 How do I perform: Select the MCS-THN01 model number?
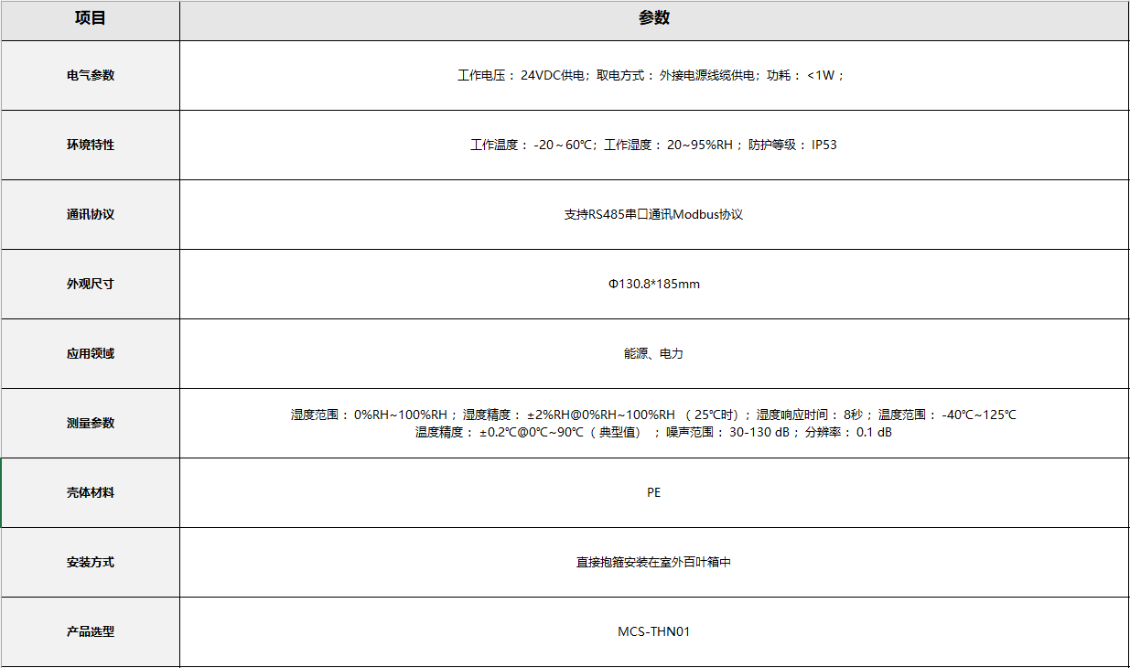tap(652, 631)
